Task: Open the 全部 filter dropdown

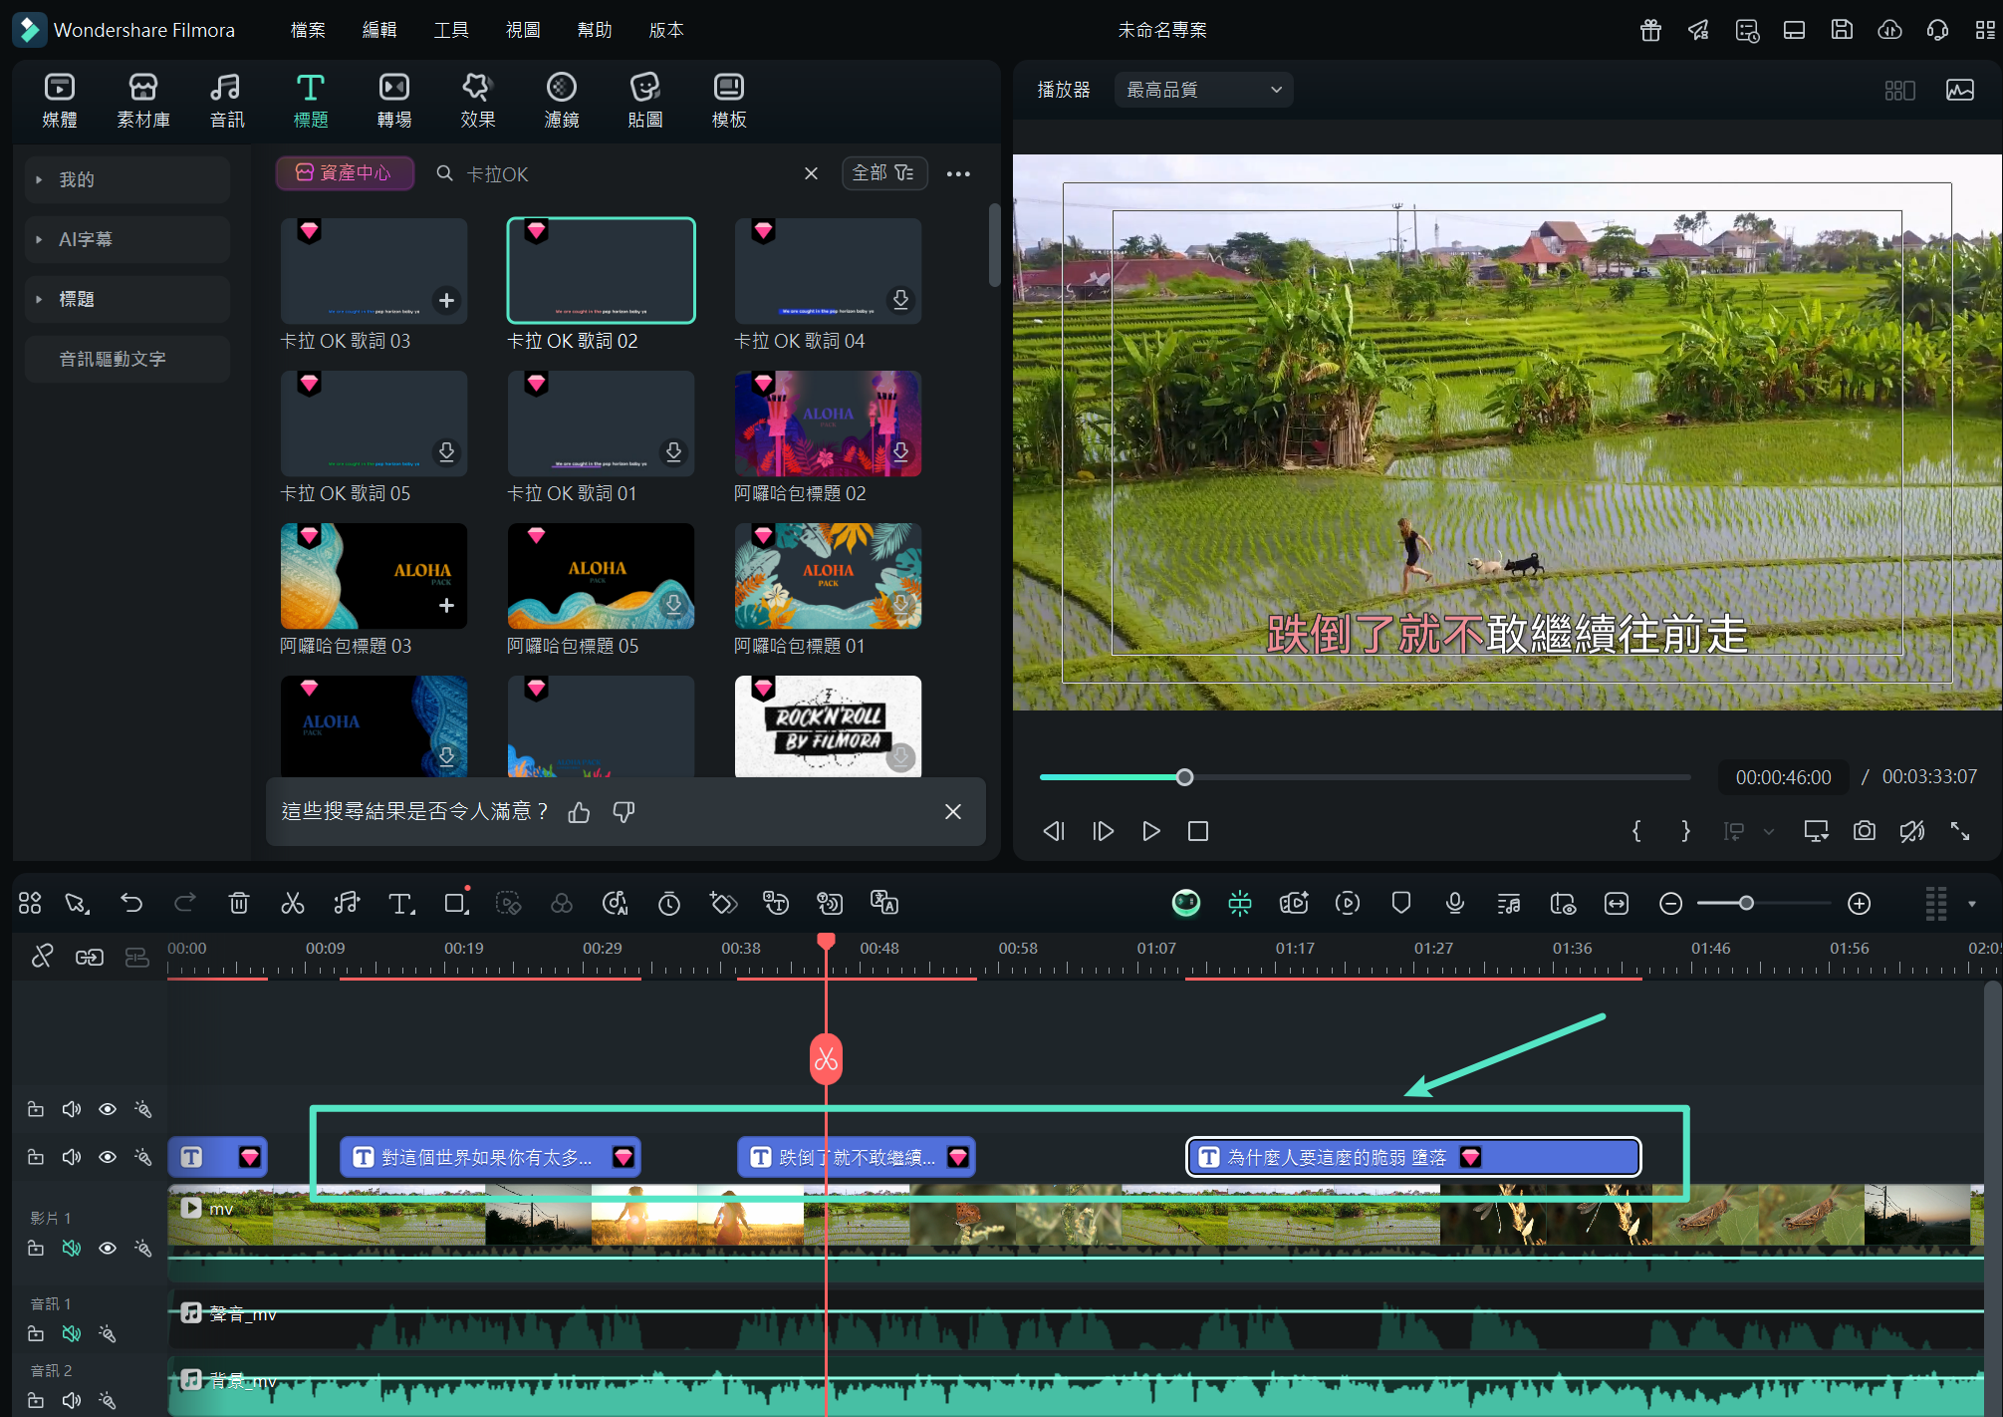Action: (x=884, y=173)
